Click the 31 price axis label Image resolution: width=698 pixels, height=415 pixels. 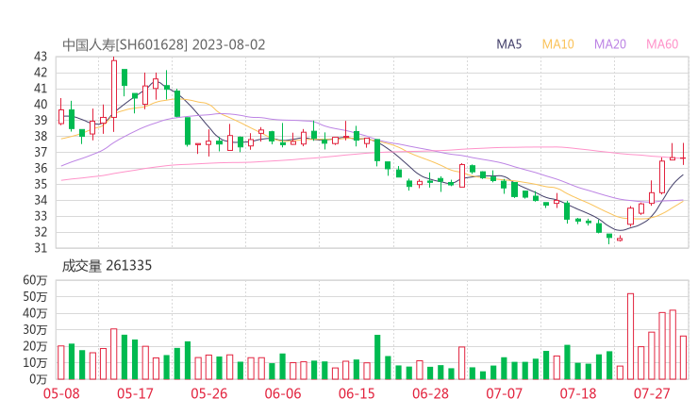[41, 248]
